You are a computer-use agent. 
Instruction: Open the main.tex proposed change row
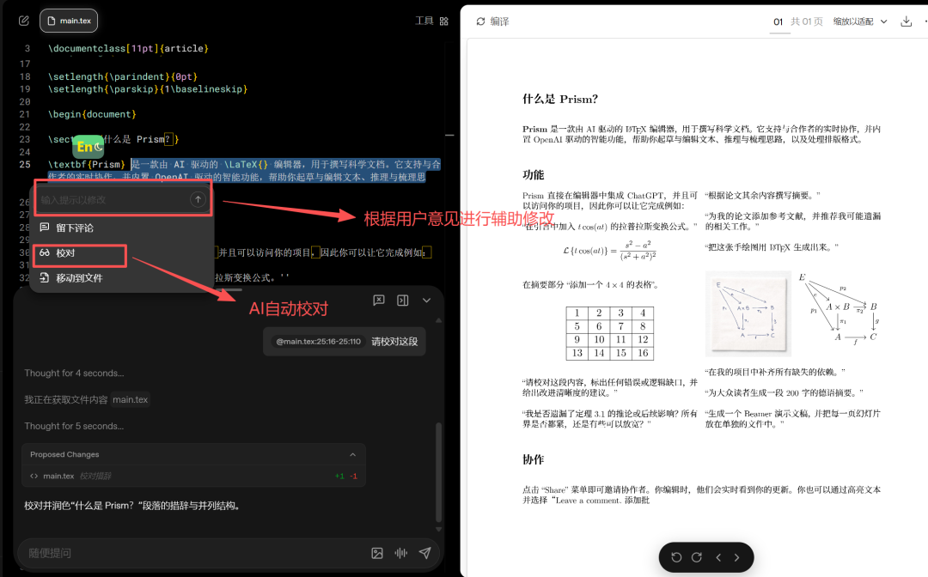[193, 476]
